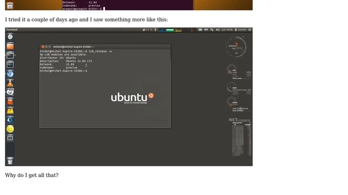Open the battery indicator in the panel
This screenshot has width=348, height=195.
point(206,30)
